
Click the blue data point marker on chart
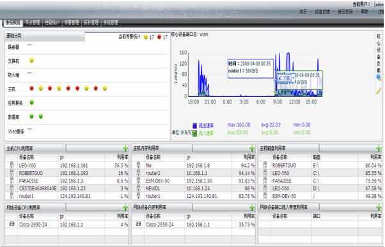[x=276, y=80]
